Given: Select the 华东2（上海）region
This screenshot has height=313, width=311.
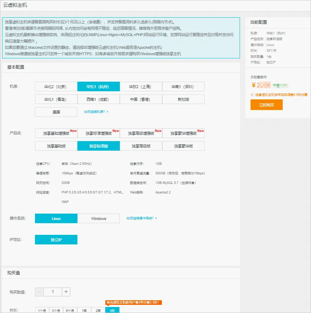Looking at the screenshot, I should click(x=141, y=86).
